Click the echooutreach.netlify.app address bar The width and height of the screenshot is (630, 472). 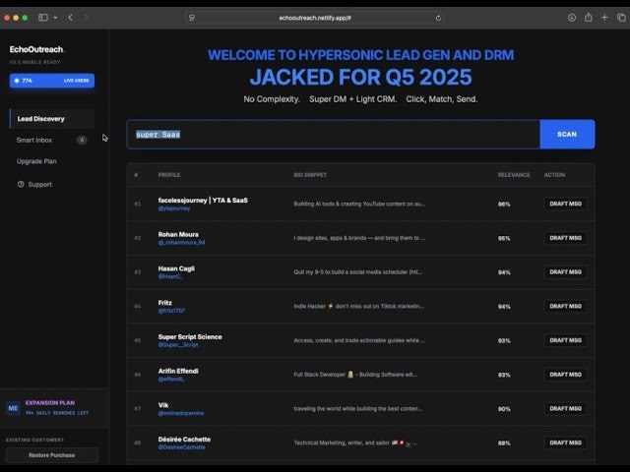click(x=315, y=18)
